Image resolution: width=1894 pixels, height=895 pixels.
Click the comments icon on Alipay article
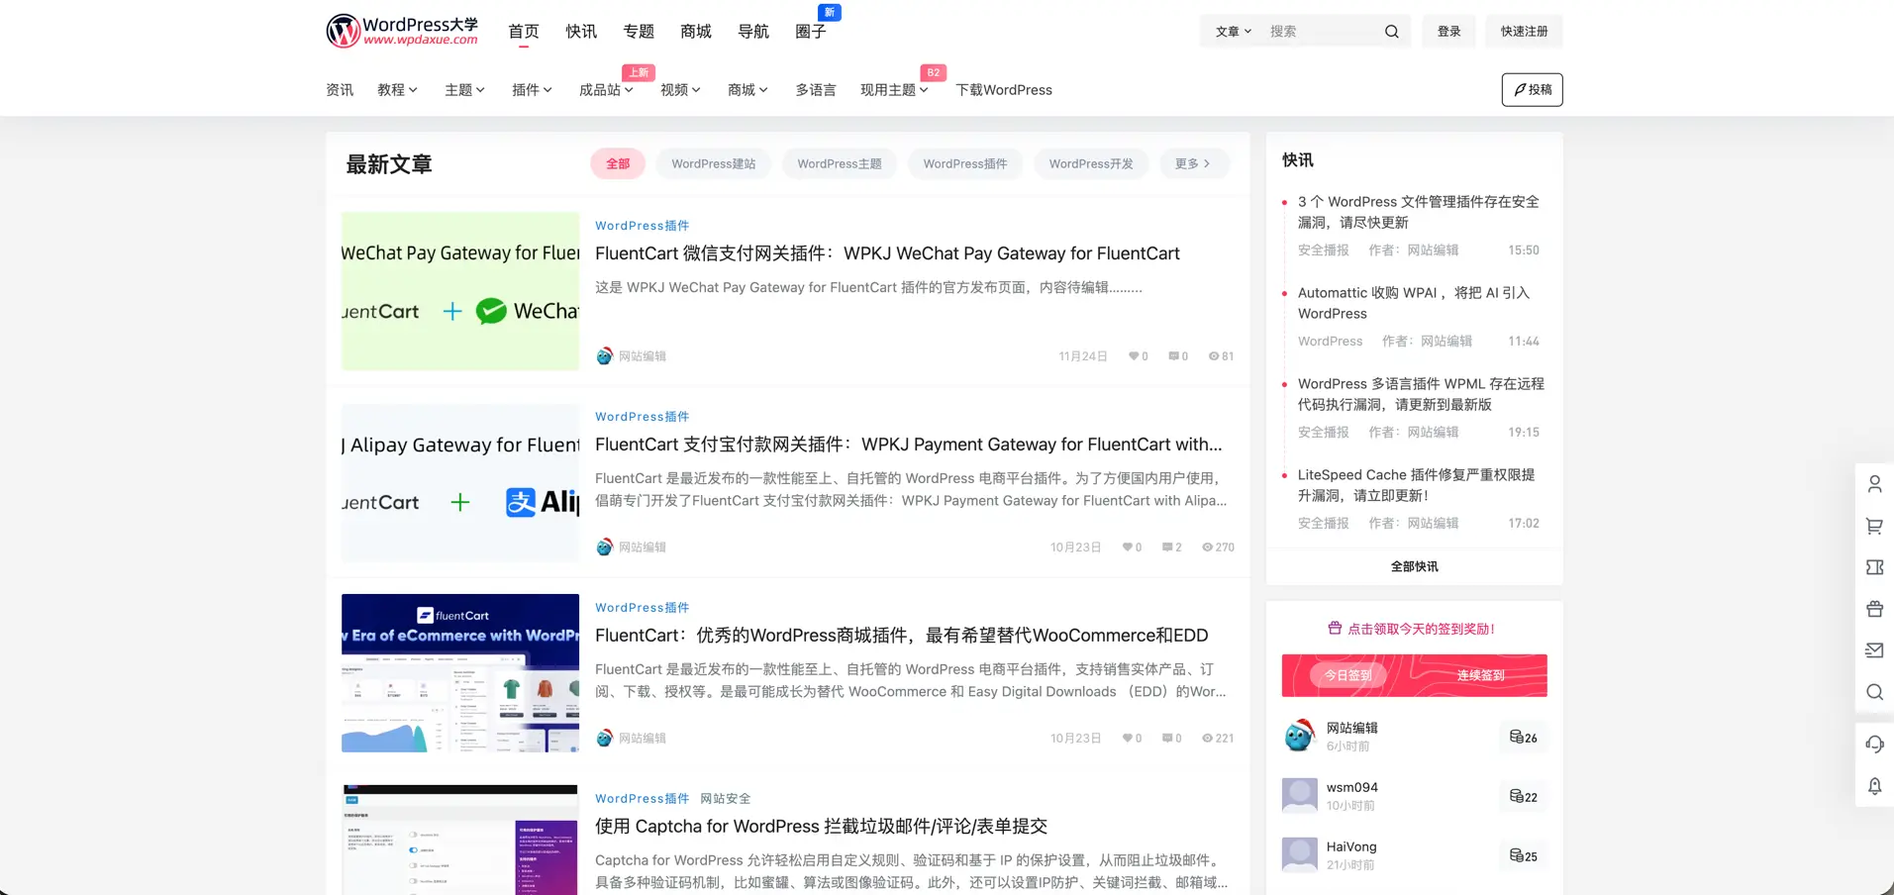1167,547
